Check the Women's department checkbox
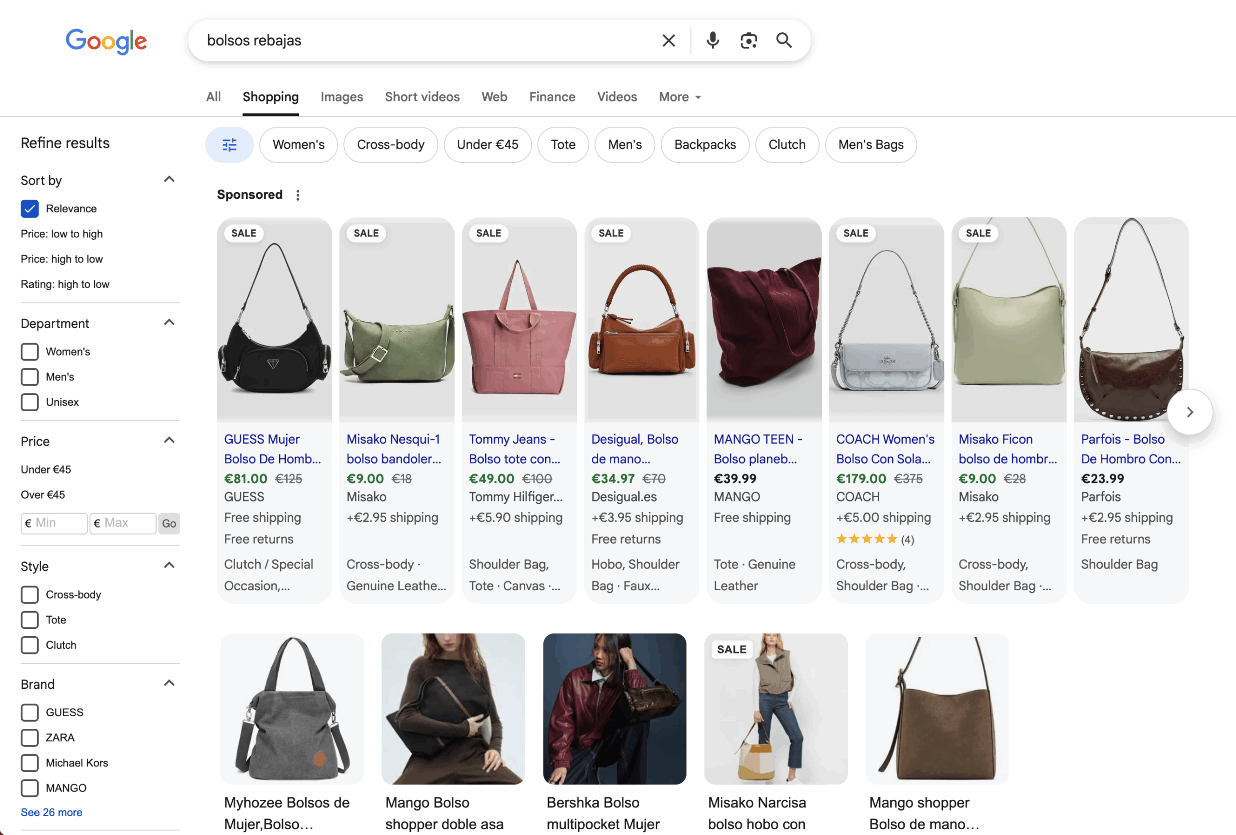 pos(30,351)
